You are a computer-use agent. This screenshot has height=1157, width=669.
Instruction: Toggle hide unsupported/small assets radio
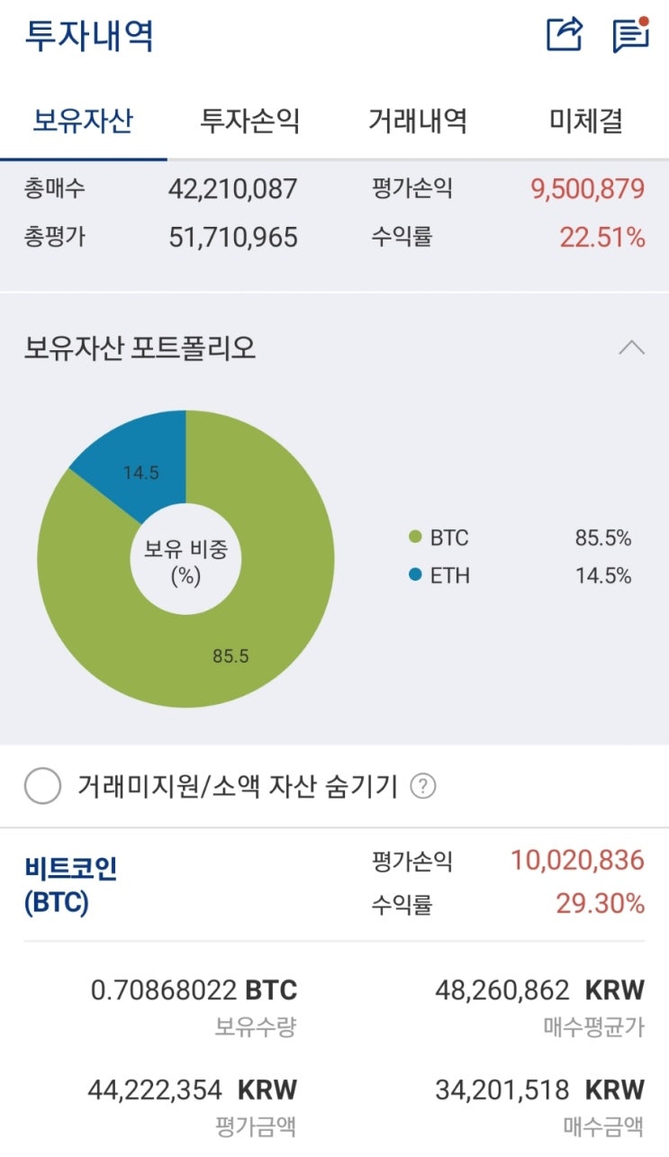coord(43,786)
